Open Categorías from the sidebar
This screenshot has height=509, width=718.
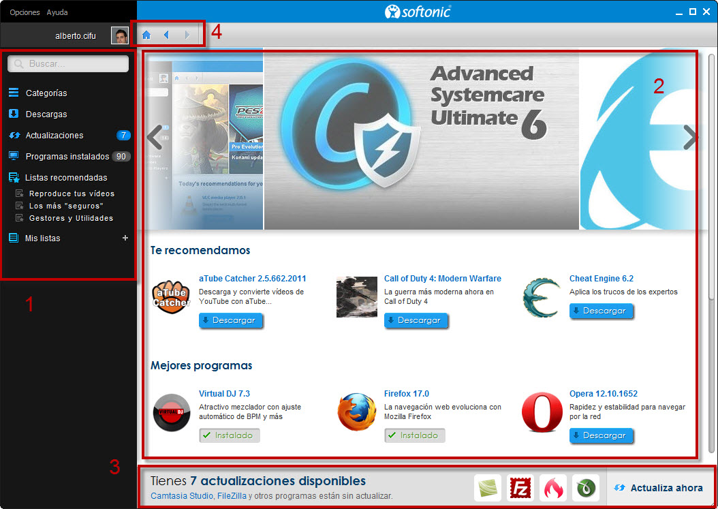tap(48, 93)
